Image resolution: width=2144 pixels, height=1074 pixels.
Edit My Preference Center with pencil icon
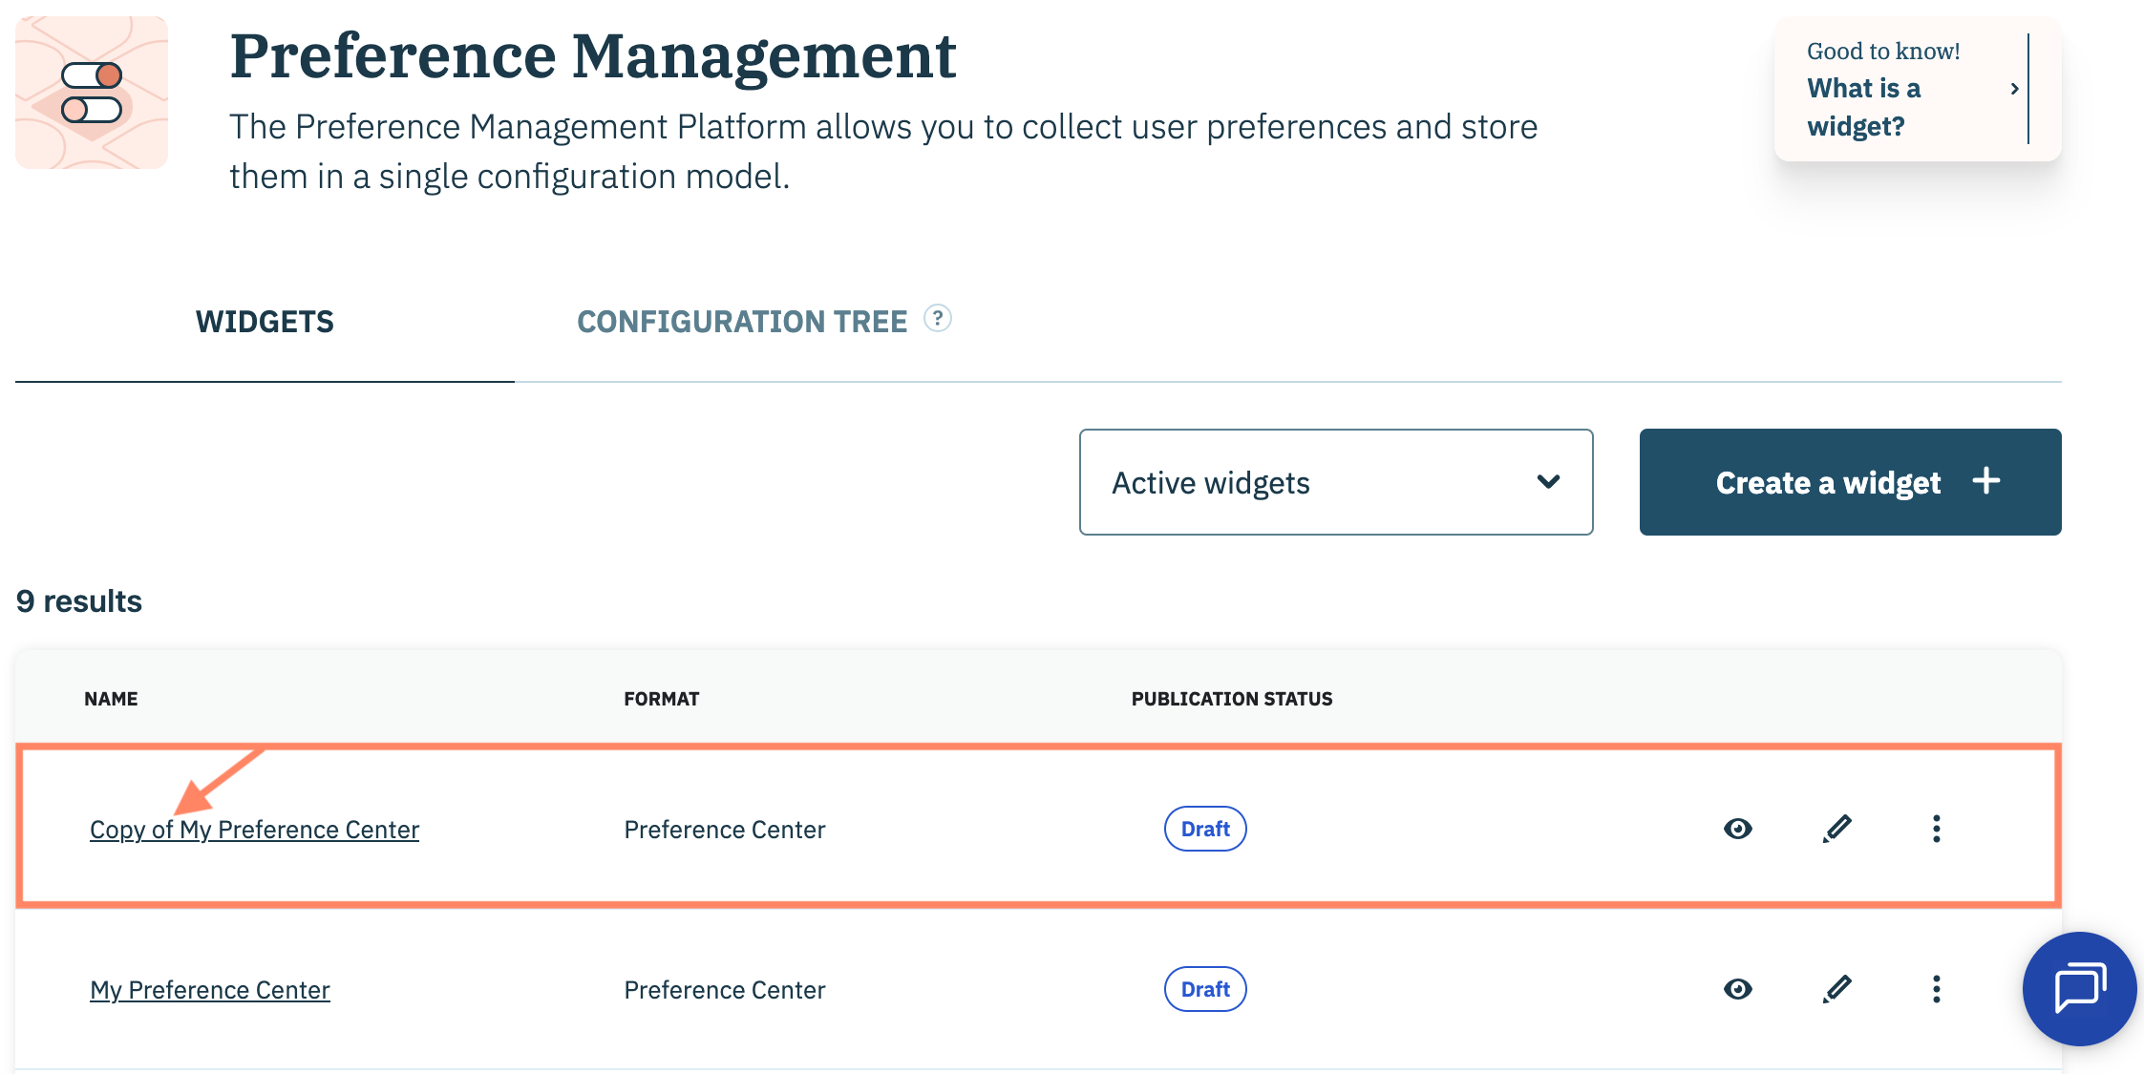1836,989
